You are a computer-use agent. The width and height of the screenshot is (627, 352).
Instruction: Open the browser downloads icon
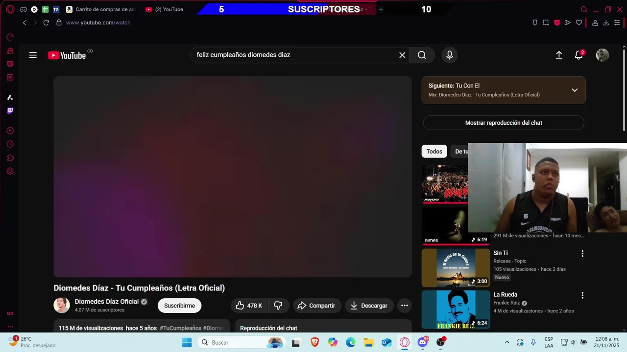606,22
